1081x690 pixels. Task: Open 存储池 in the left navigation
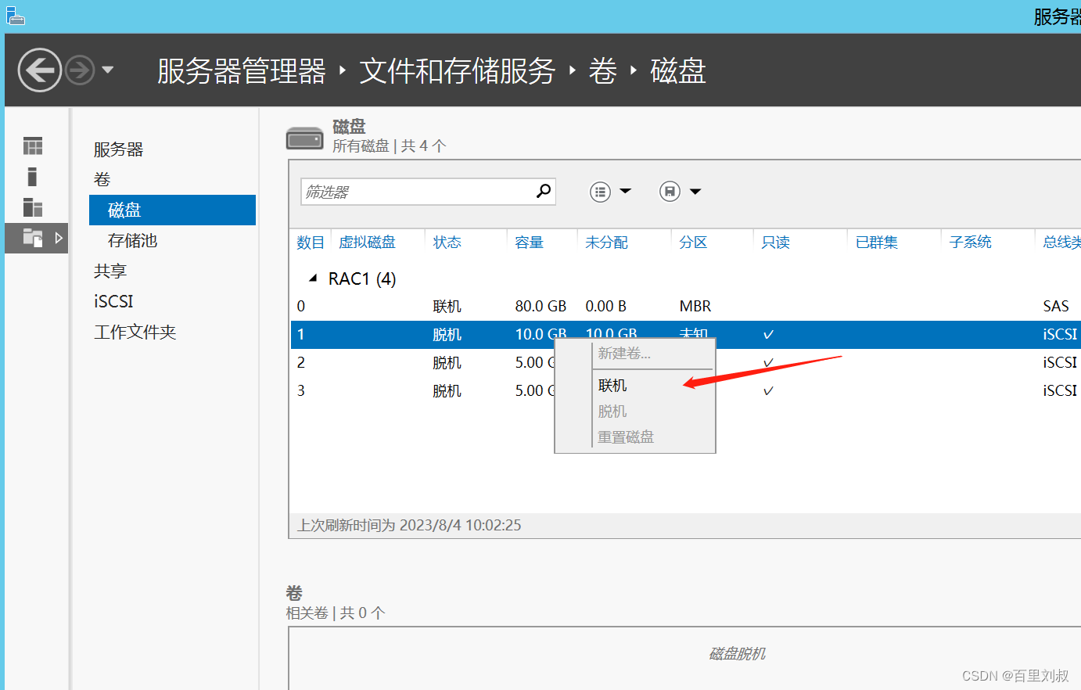[x=133, y=240]
